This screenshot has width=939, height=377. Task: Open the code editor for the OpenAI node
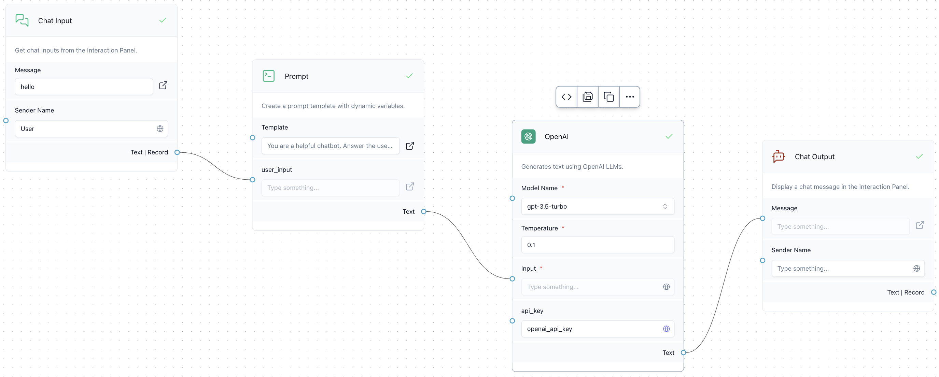pos(566,97)
